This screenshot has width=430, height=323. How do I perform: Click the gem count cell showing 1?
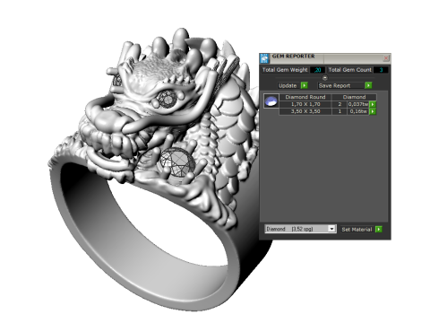[x=340, y=111]
